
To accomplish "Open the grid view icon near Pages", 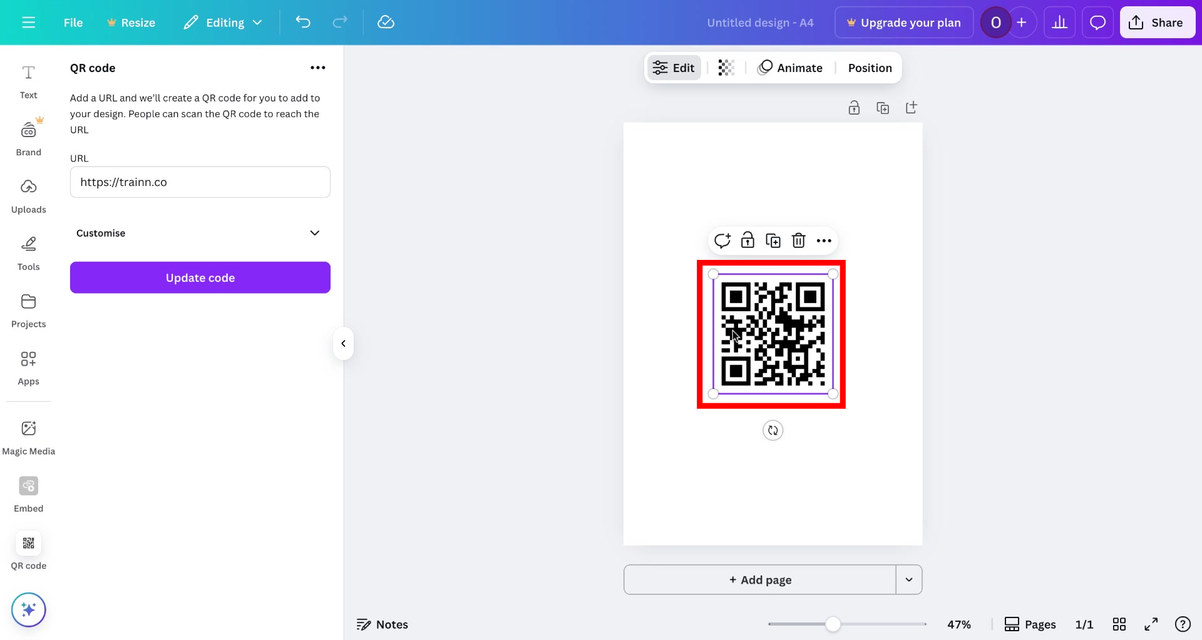I will point(1120,624).
